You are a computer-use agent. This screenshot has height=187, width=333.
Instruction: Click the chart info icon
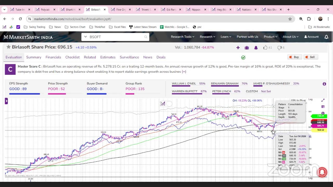323,113
